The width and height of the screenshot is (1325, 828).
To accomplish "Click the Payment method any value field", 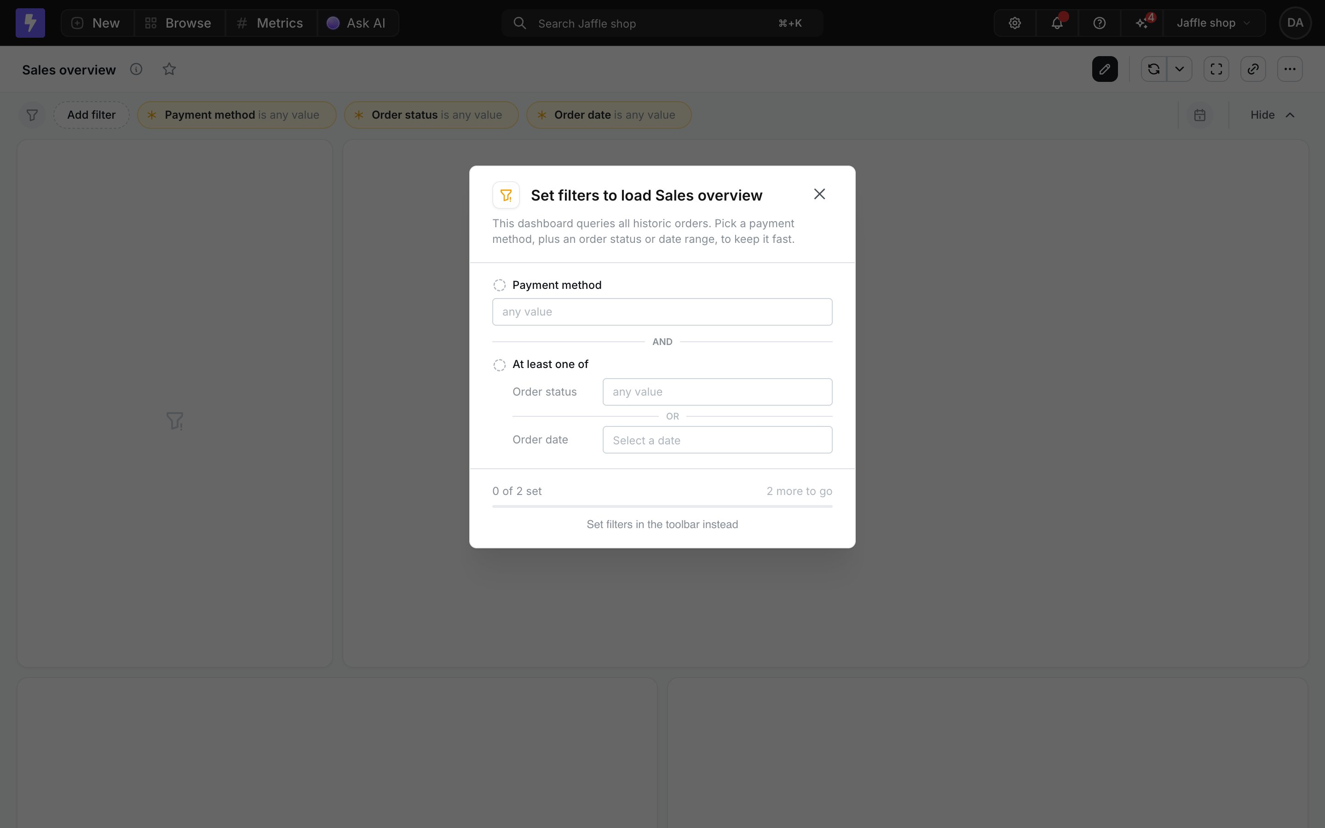I will point(662,311).
